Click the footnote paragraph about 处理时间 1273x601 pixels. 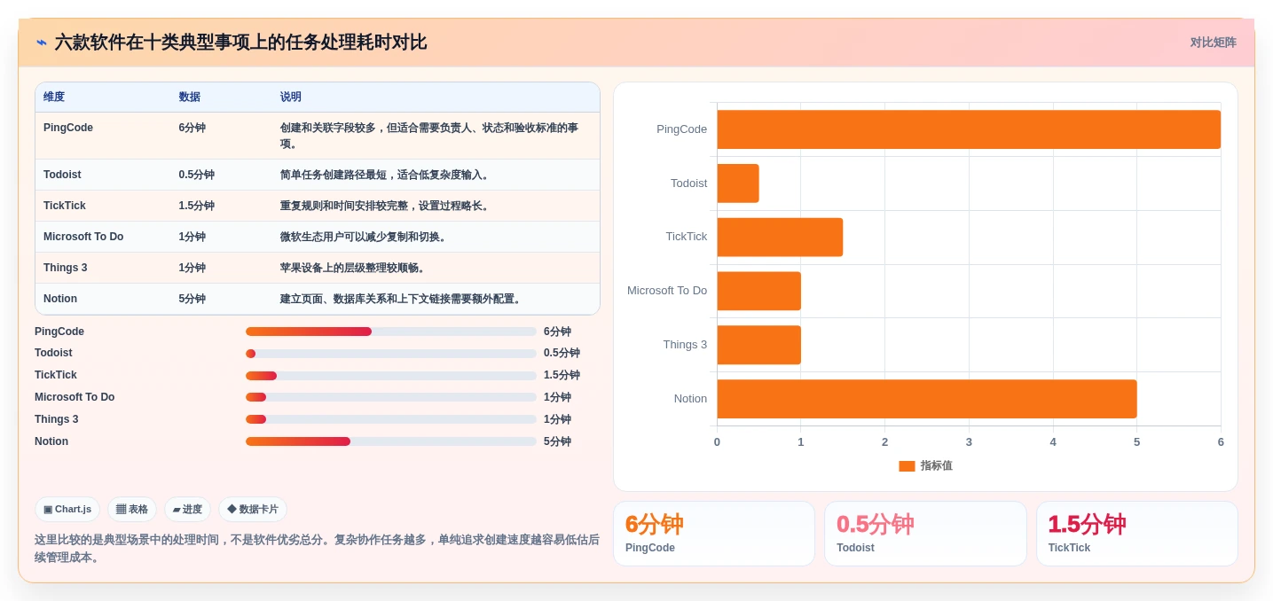[317, 548]
